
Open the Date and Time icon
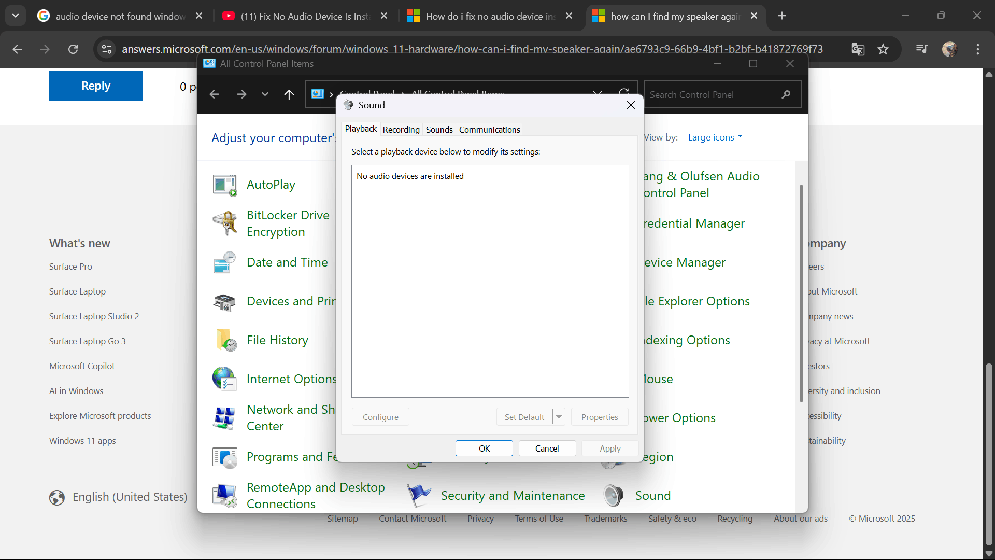[x=224, y=262]
